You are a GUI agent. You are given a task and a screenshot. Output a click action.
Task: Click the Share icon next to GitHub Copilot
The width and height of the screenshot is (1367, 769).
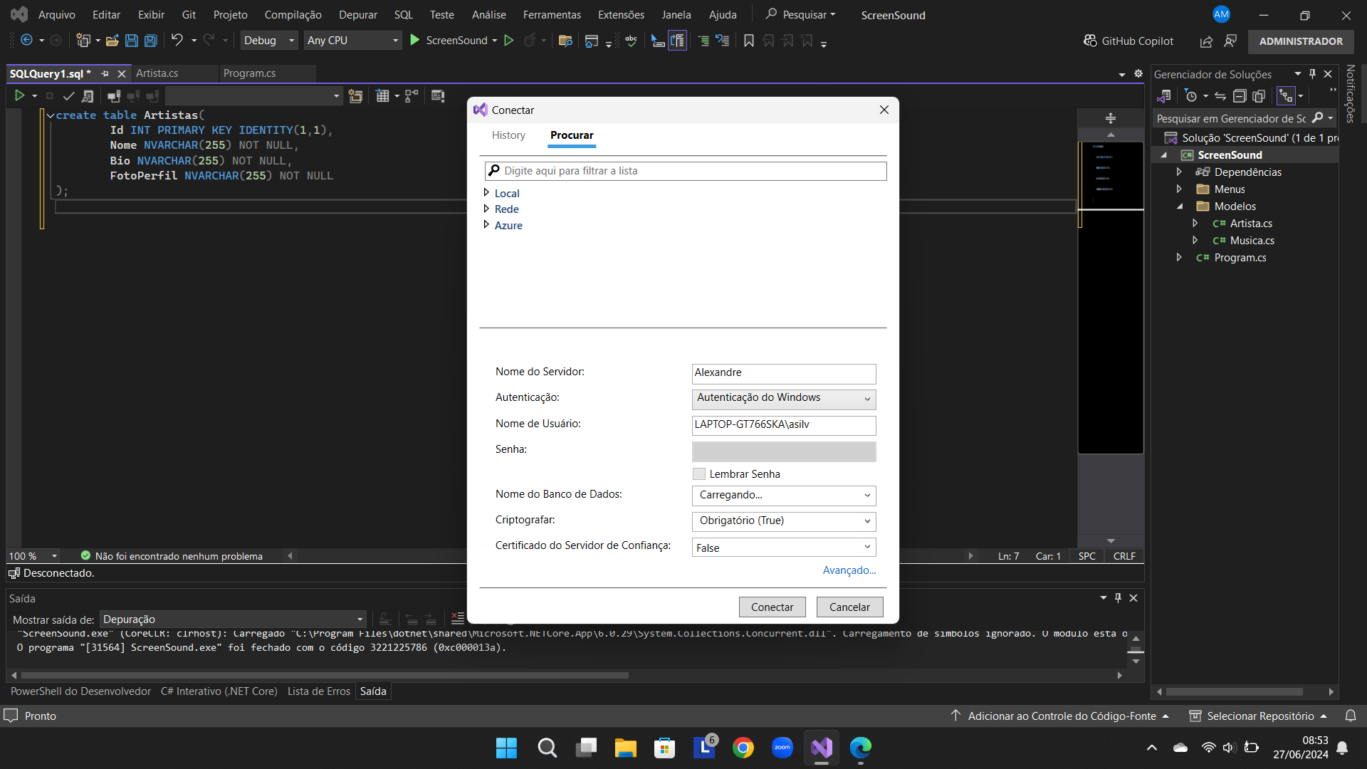pos(1206,41)
